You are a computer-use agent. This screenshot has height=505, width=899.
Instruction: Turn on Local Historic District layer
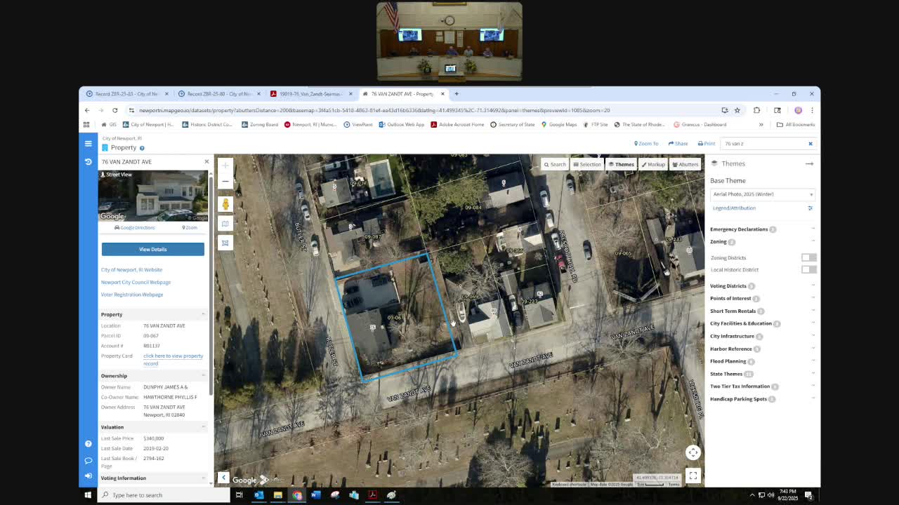click(x=808, y=269)
